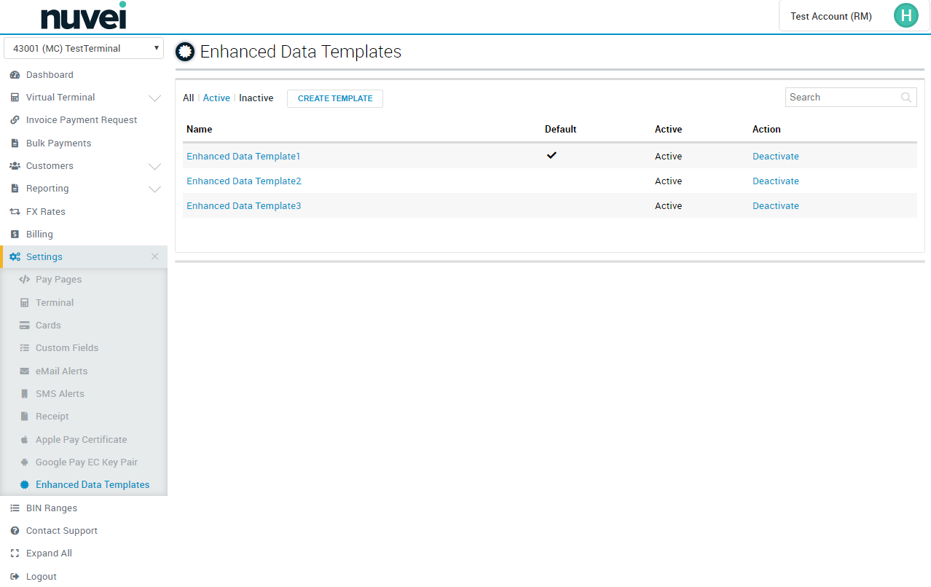The width and height of the screenshot is (931, 587).
Task: Deactivate Enhanced Data Template3
Action: point(776,206)
